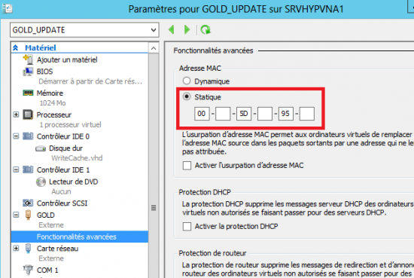This screenshot has width=414, height=278.
Task: Click the green back arrow
Action: click(x=172, y=29)
